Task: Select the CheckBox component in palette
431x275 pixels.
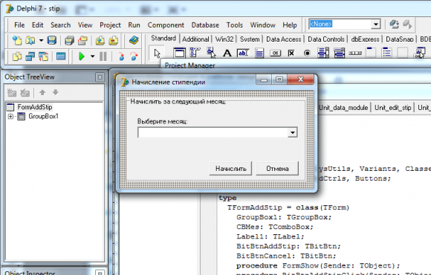Action: pyautogui.click(x=291, y=53)
